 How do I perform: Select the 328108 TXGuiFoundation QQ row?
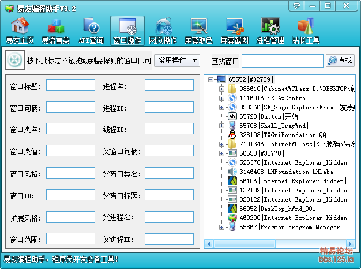pyautogui.click(x=283, y=135)
